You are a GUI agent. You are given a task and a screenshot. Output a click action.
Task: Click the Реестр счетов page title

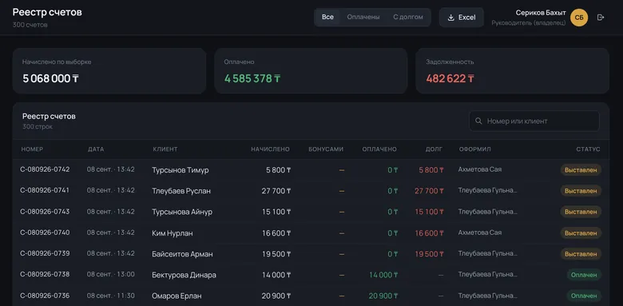point(47,12)
